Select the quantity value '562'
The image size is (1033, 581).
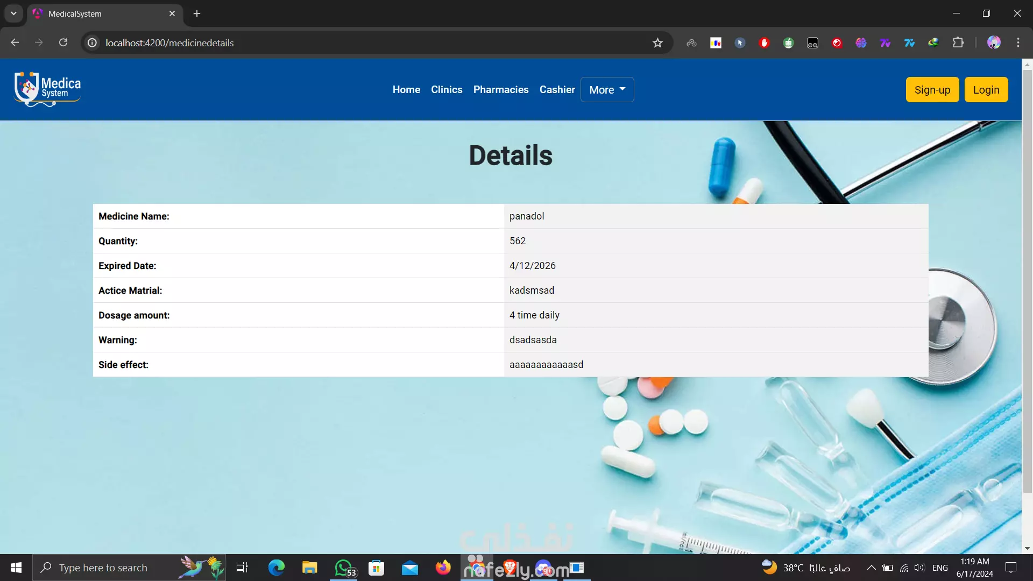[x=518, y=241]
